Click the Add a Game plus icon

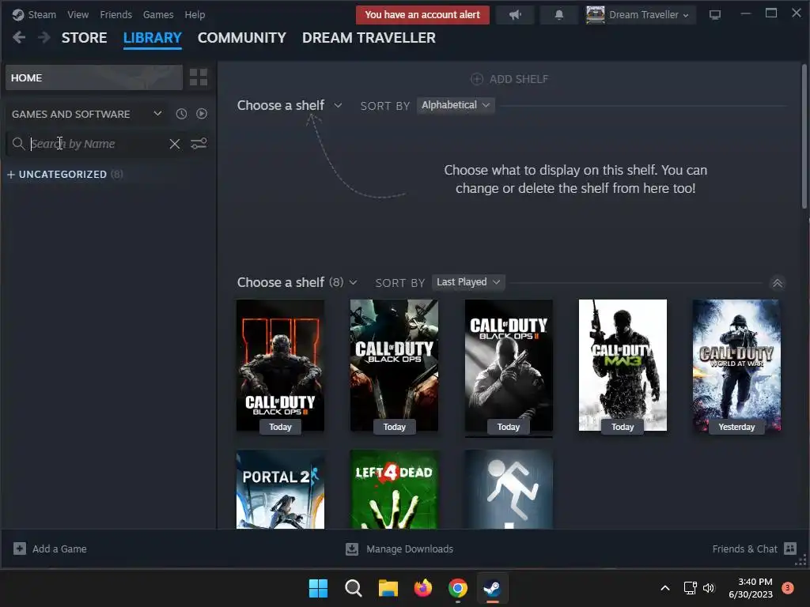click(20, 549)
